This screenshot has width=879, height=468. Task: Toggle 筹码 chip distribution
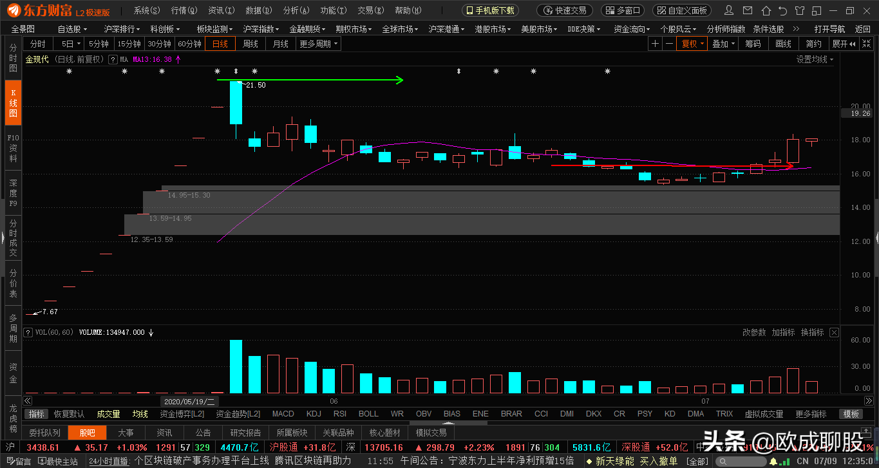(x=753, y=44)
